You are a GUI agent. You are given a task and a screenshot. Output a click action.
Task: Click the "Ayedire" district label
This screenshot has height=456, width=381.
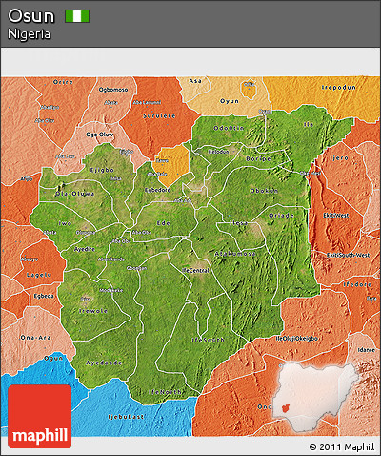(x=85, y=249)
